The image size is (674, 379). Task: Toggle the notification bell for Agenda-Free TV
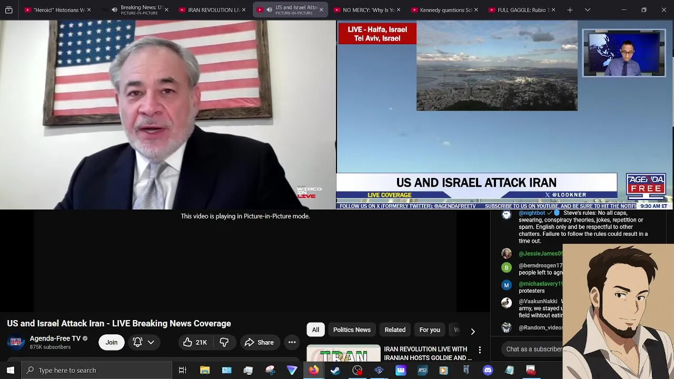pos(137,342)
